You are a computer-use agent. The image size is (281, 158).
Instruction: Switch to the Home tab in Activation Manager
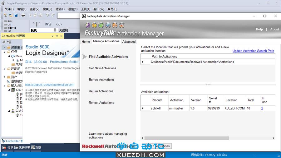tap(86, 42)
